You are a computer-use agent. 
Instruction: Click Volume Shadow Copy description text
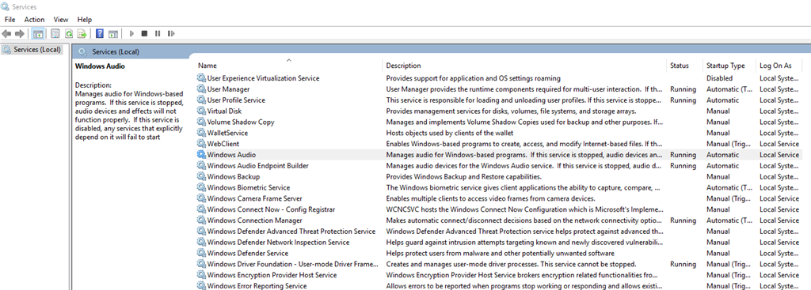[524, 122]
